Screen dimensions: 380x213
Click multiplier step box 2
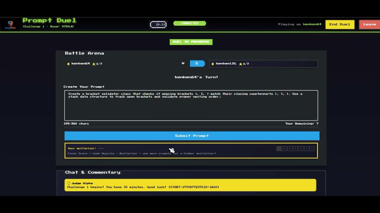[x=284, y=149]
